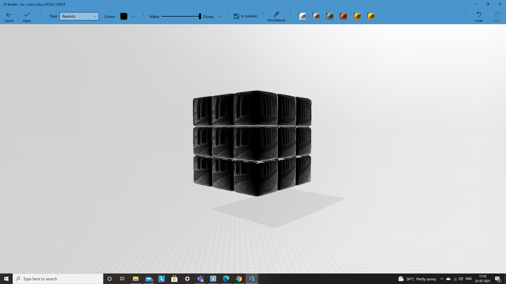Open Microsoft Edge from the taskbar
The image size is (506, 284).
tap(226, 279)
